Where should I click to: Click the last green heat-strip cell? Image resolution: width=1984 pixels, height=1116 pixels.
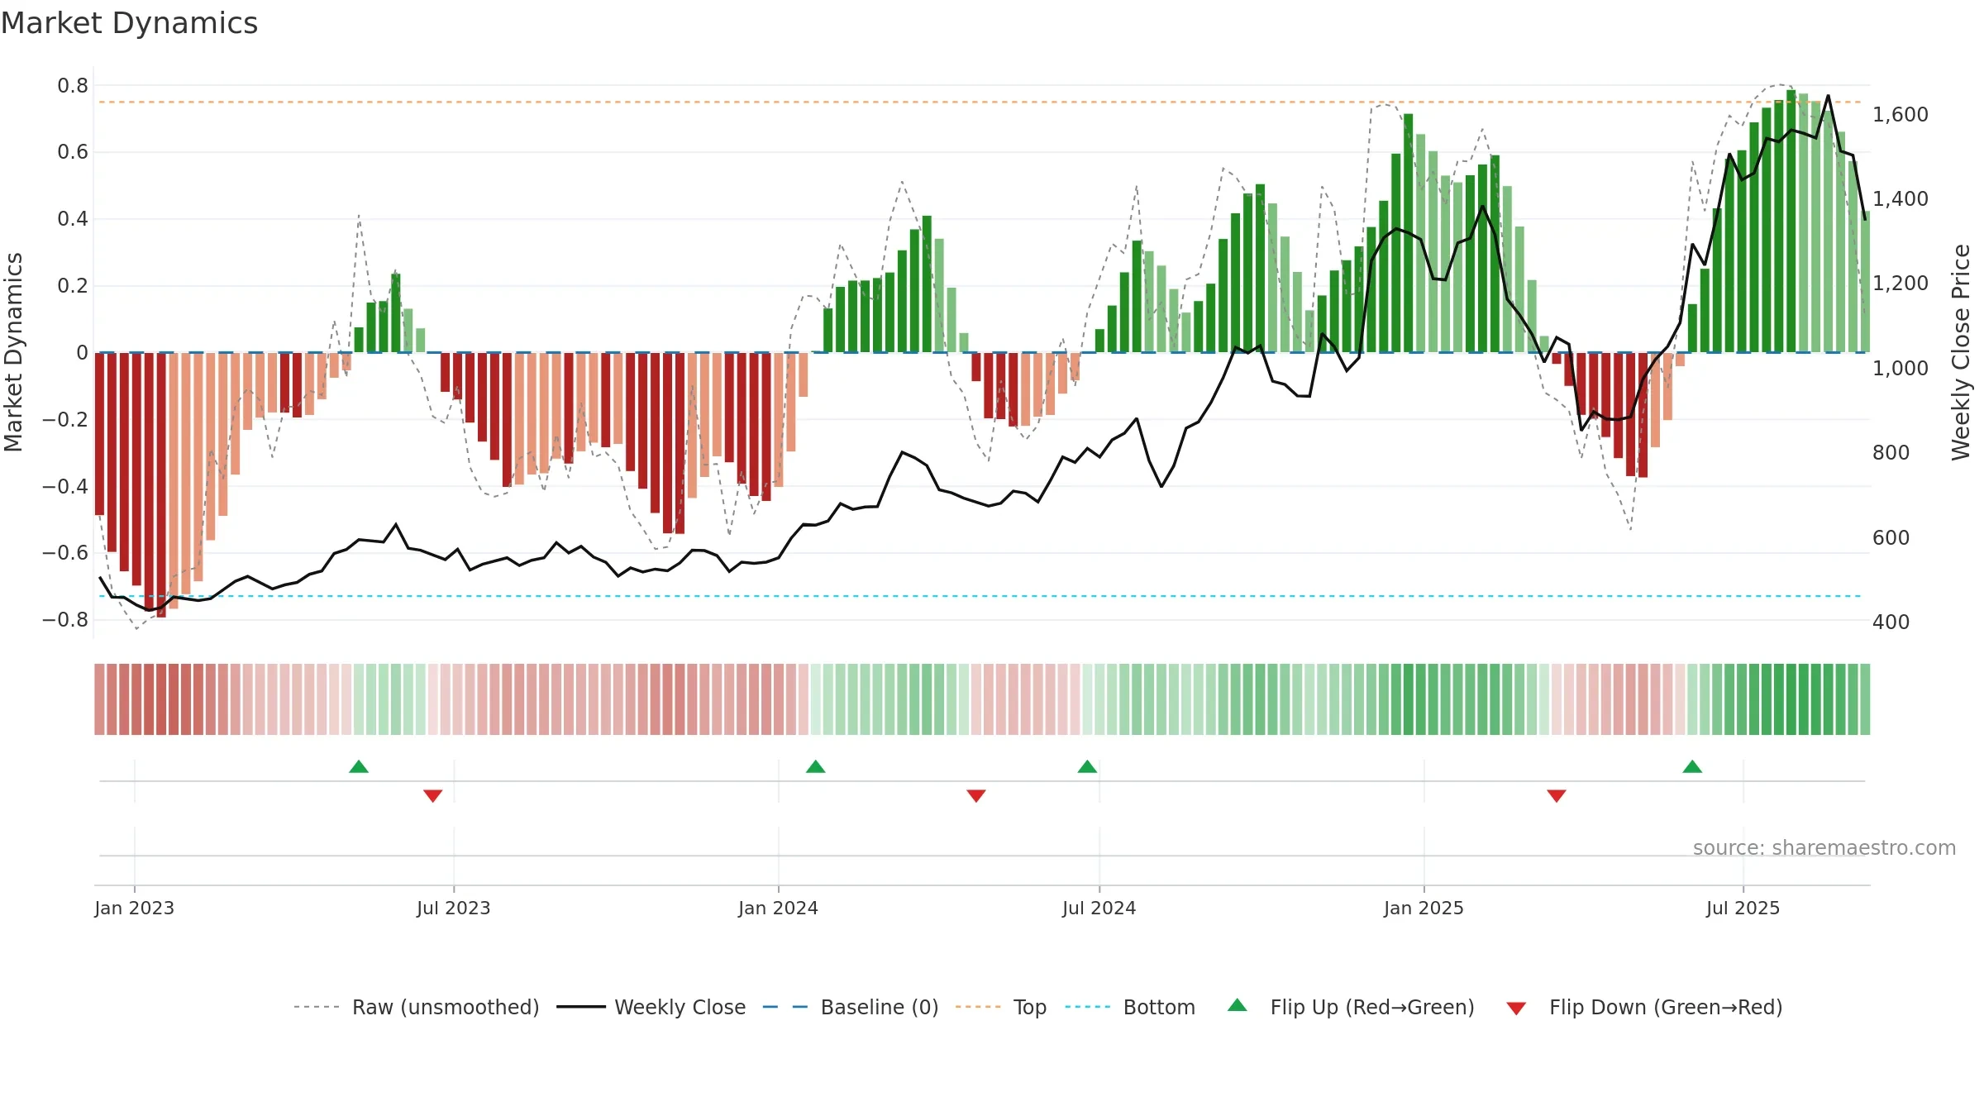(x=1865, y=699)
